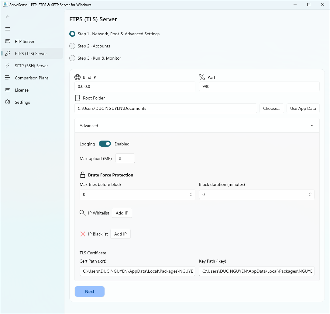Click the FTPS key icon in sidebar
Viewport: 330px width, 314px height.
(x=8, y=53)
